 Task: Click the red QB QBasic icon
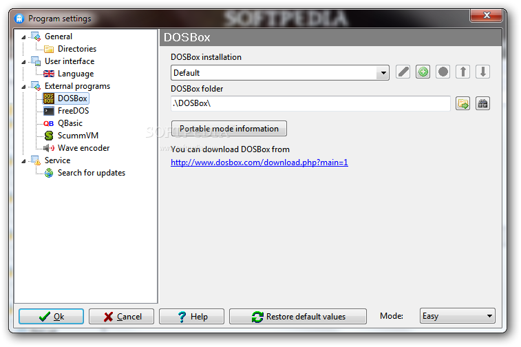tap(48, 123)
